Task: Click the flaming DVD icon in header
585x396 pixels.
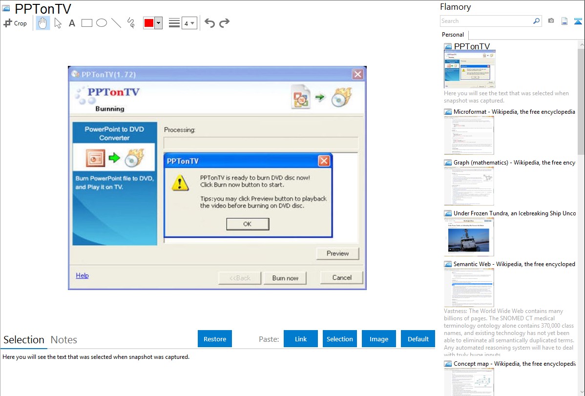Action: [x=342, y=97]
